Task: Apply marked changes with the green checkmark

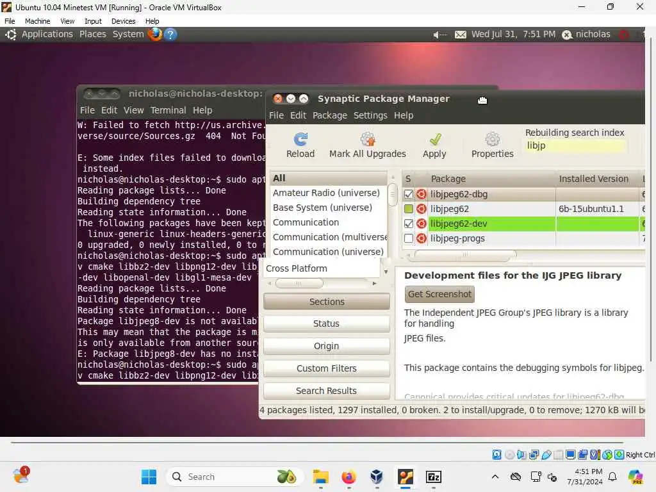Action: pos(435,139)
